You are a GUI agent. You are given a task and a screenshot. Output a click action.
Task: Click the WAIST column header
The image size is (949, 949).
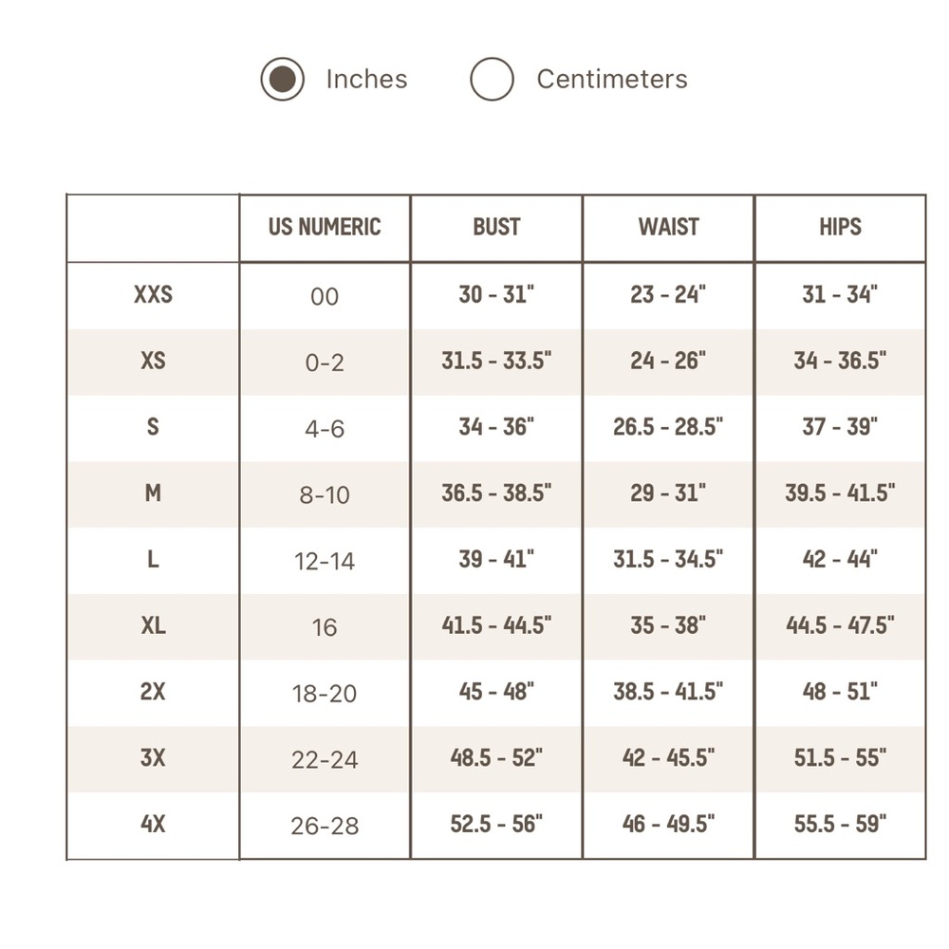(x=668, y=227)
